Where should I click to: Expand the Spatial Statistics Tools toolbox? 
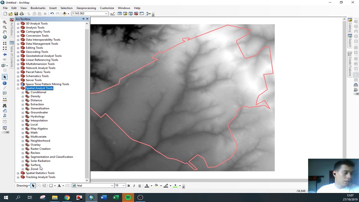point(18,173)
